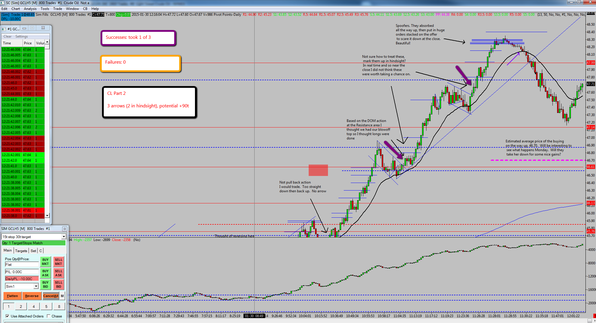This screenshot has height=323, width=596.
Task: Click the DailyPL: -10.00C field
Action: (22, 279)
